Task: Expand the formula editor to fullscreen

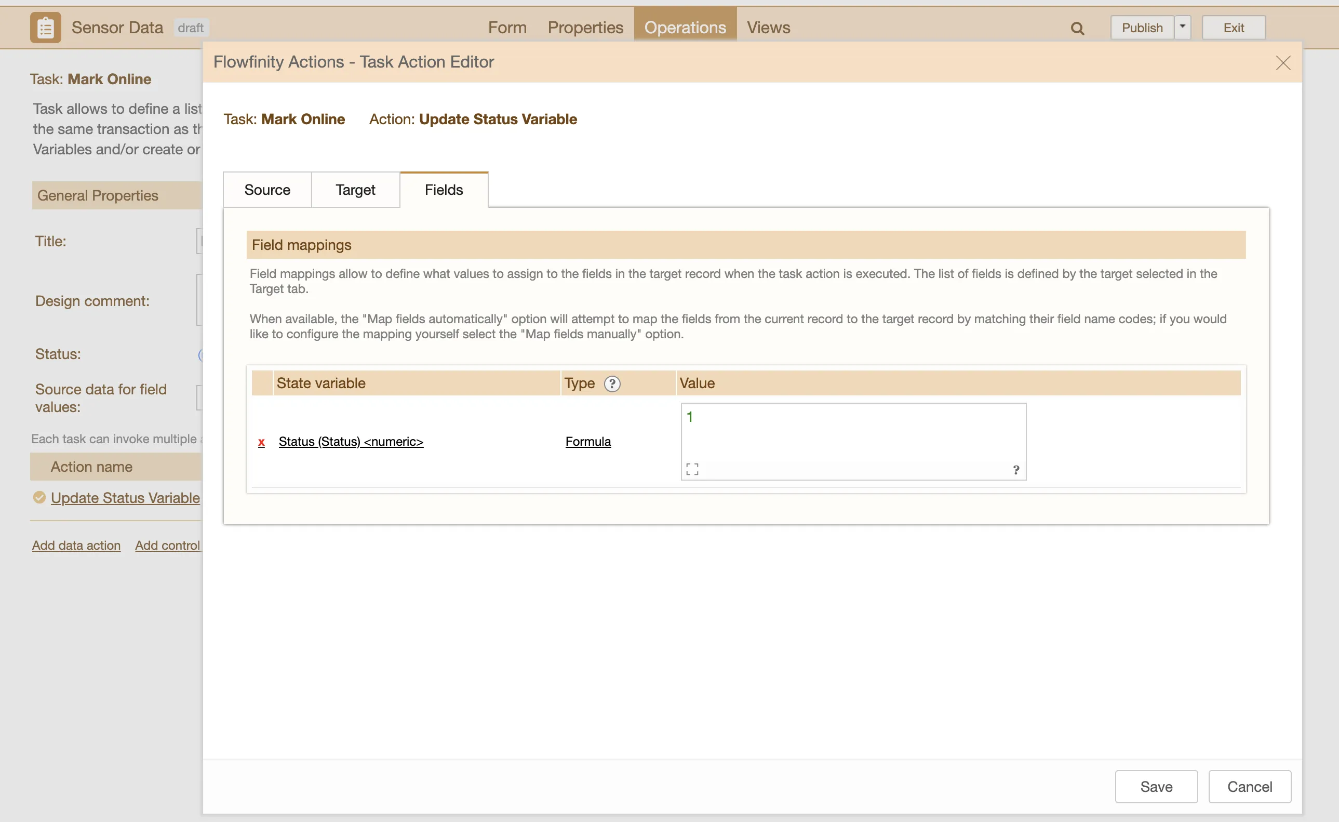Action: tap(692, 469)
